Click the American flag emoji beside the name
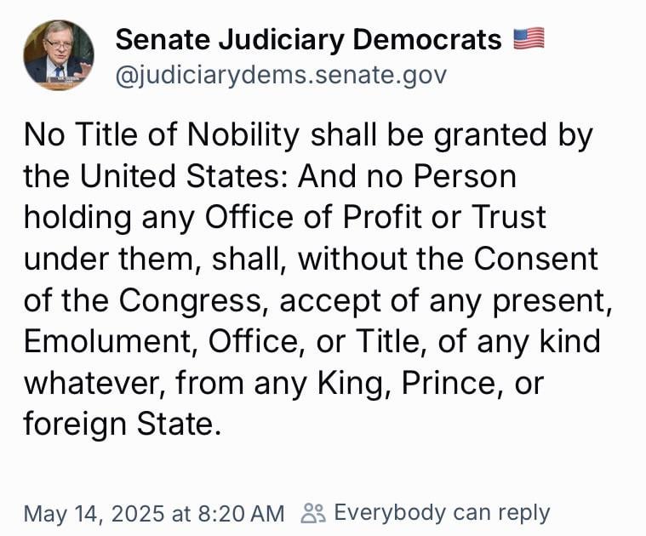646x536 pixels. 529,39
